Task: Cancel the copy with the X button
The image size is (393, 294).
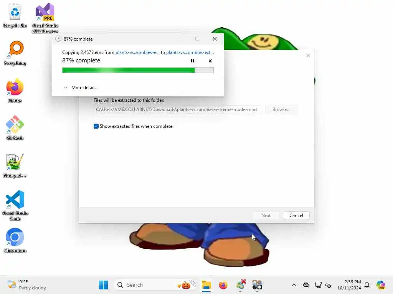Action: point(210,61)
